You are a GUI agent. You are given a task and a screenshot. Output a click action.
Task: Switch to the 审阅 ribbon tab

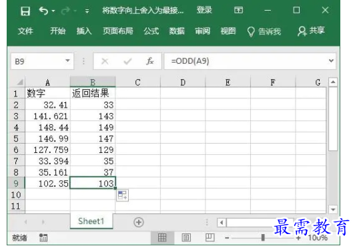tap(202, 31)
